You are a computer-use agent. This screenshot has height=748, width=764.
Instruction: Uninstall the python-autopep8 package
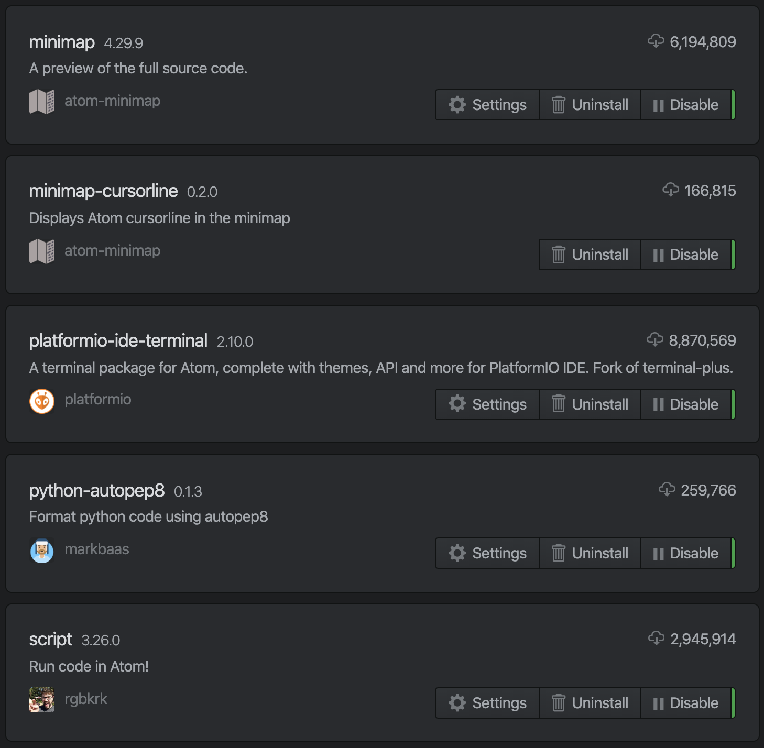[590, 553]
